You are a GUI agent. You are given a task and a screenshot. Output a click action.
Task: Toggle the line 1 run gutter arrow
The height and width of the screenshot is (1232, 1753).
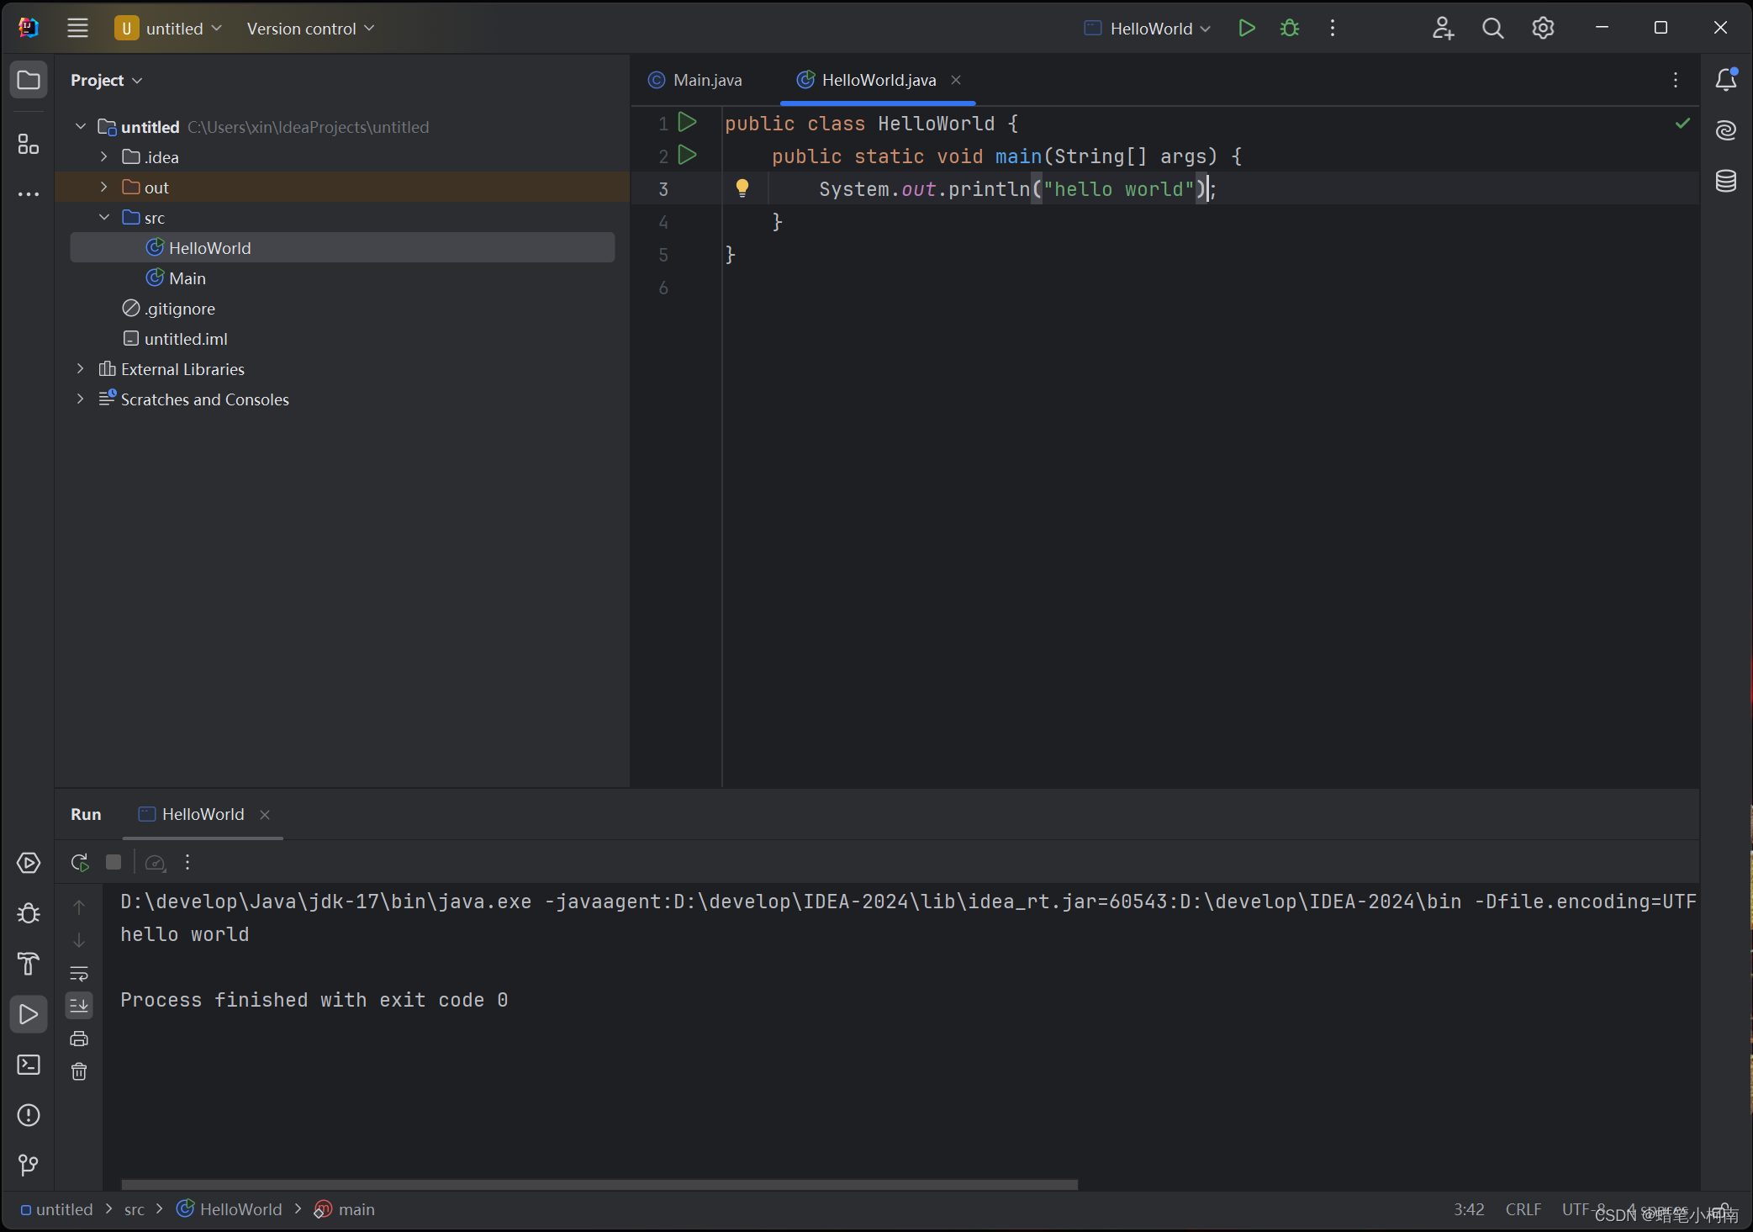[x=687, y=123]
